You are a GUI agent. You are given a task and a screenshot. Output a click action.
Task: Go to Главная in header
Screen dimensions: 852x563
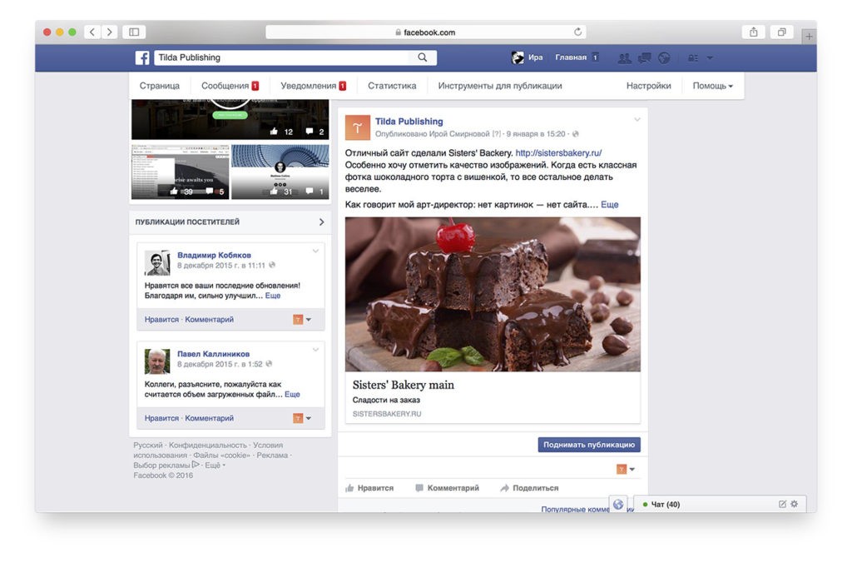[x=571, y=57]
